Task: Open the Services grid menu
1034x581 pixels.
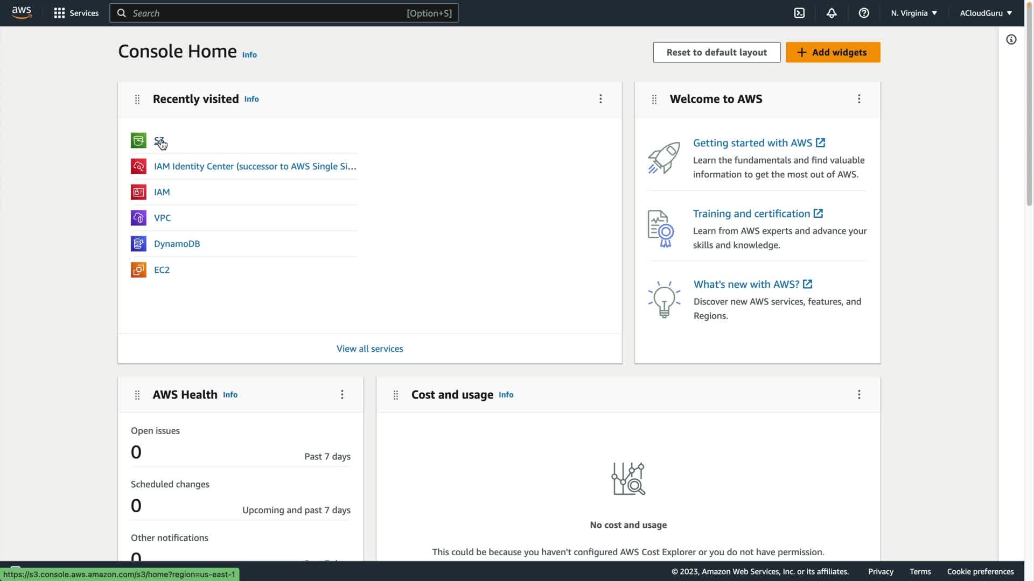Action: [76, 13]
